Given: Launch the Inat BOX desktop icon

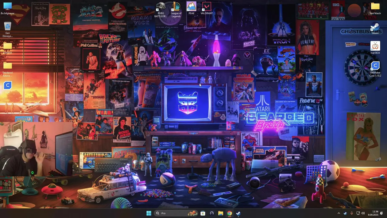Looking at the screenshot, I should [x=375, y=48].
